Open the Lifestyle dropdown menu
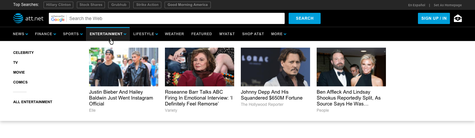 145,34
